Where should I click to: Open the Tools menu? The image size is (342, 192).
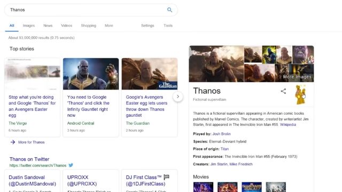pyautogui.click(x=168, y=26)
